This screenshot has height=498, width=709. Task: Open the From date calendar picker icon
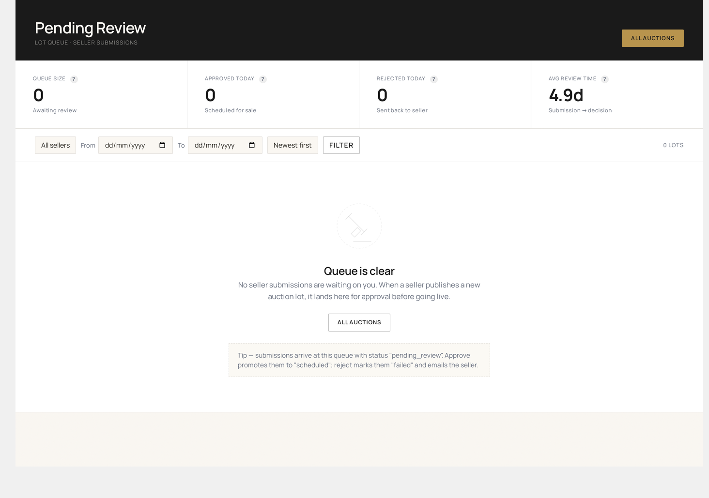[162, 145]
